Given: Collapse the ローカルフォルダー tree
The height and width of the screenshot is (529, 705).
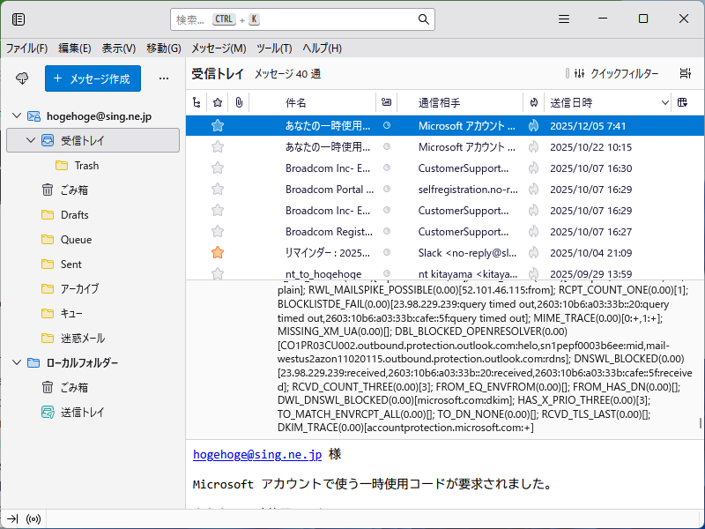Looking at the screenshot, I should [17, 362].
